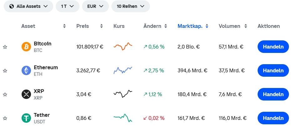Sort by Ändern column arrows
The width and height of the screenshot is (293, 134).
pos(166,26)
